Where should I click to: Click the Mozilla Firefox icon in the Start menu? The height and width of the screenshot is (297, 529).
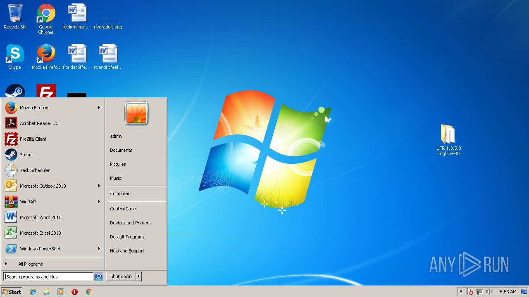pyautogui.click(x=11, y=108)
